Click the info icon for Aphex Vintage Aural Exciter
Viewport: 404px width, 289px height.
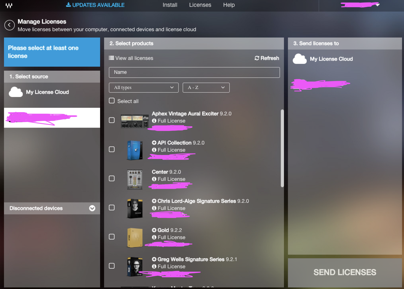pyautogui.click(x=154, y=121)
